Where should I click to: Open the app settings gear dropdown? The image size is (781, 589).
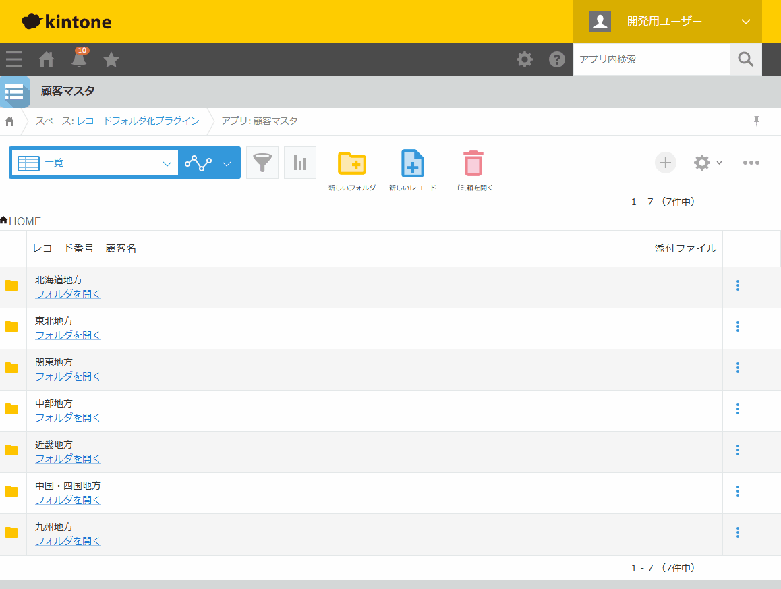(x=706, y=163)
